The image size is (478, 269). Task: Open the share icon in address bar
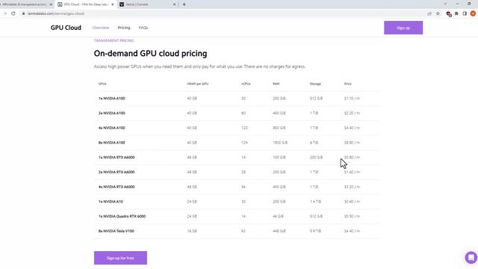(429, 13)
